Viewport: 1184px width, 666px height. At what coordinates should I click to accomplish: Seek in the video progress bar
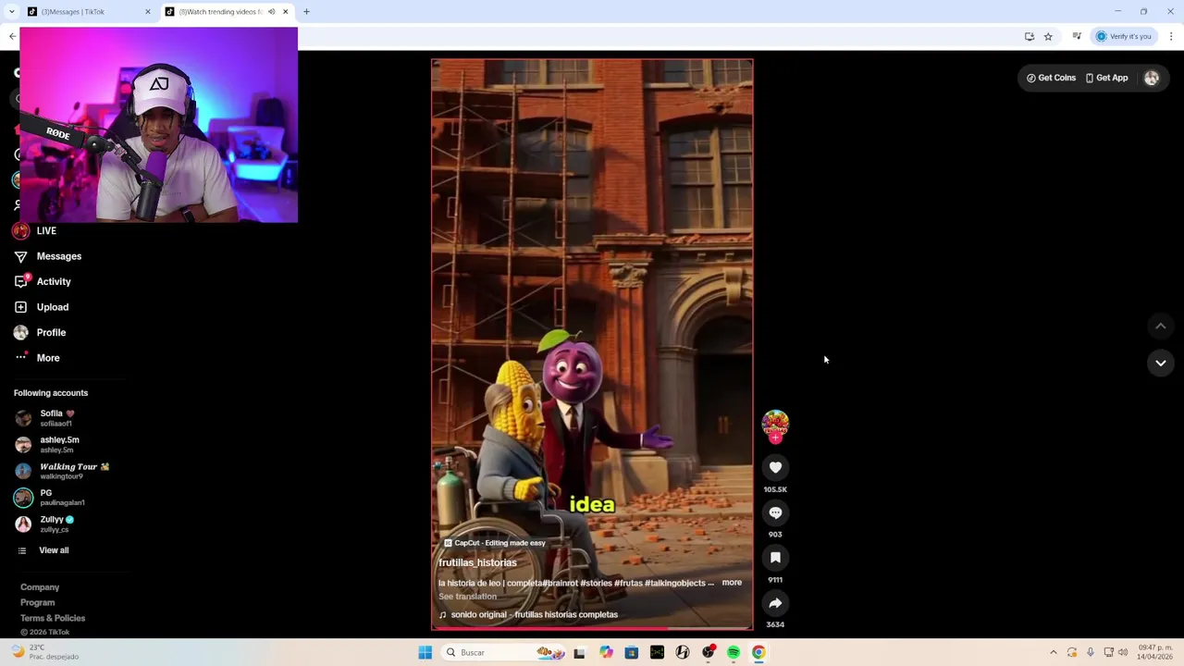click(592, 629)
